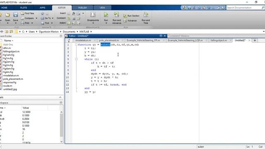The image size is (265, 149).
Task: Click the Find search icon
Action: pyautogui.click(x=42, y=23)
